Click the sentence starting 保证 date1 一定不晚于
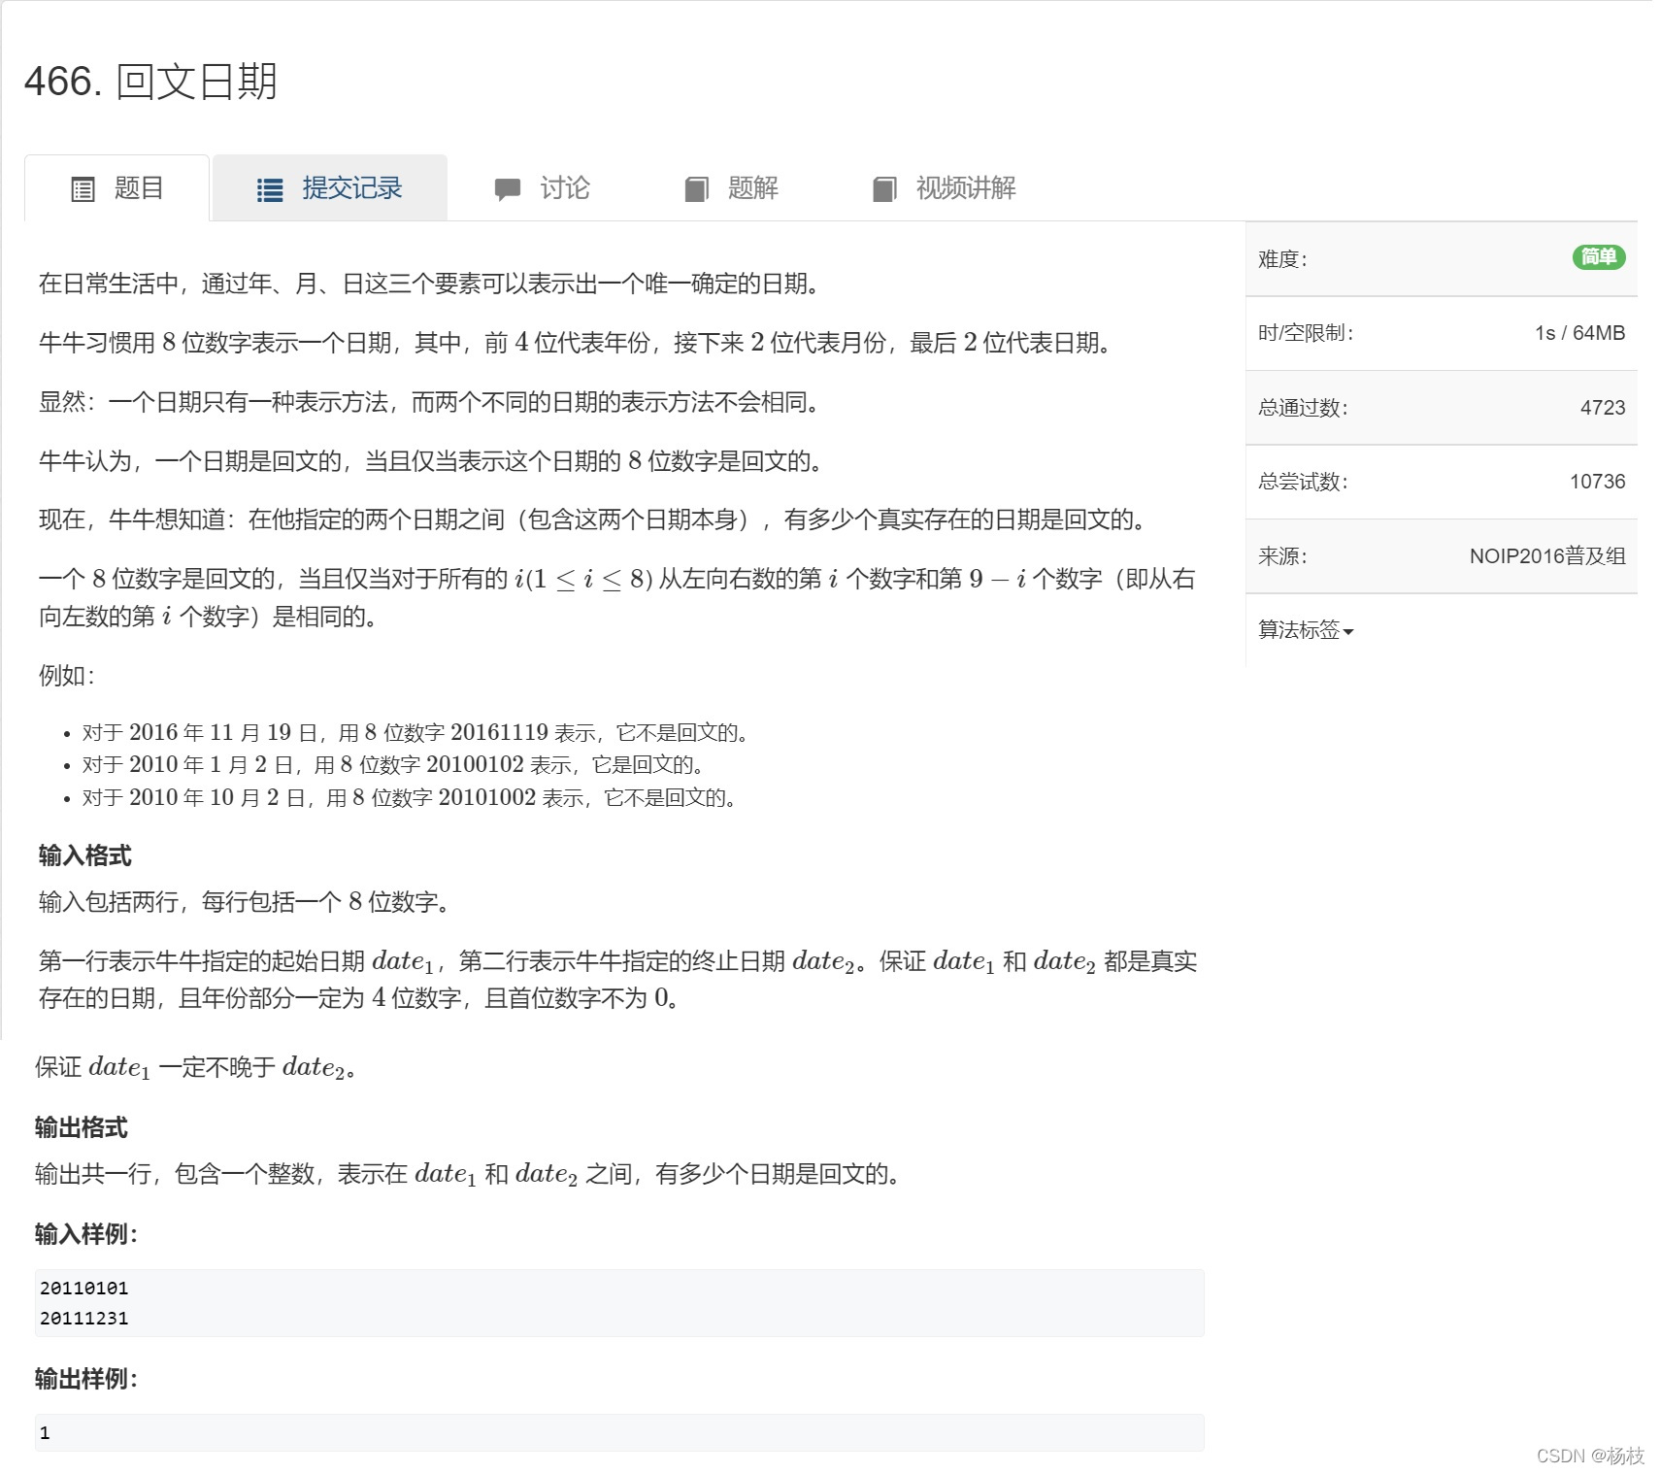This screenshot has height=1474, width=1660. click(x=195, y=1067)
